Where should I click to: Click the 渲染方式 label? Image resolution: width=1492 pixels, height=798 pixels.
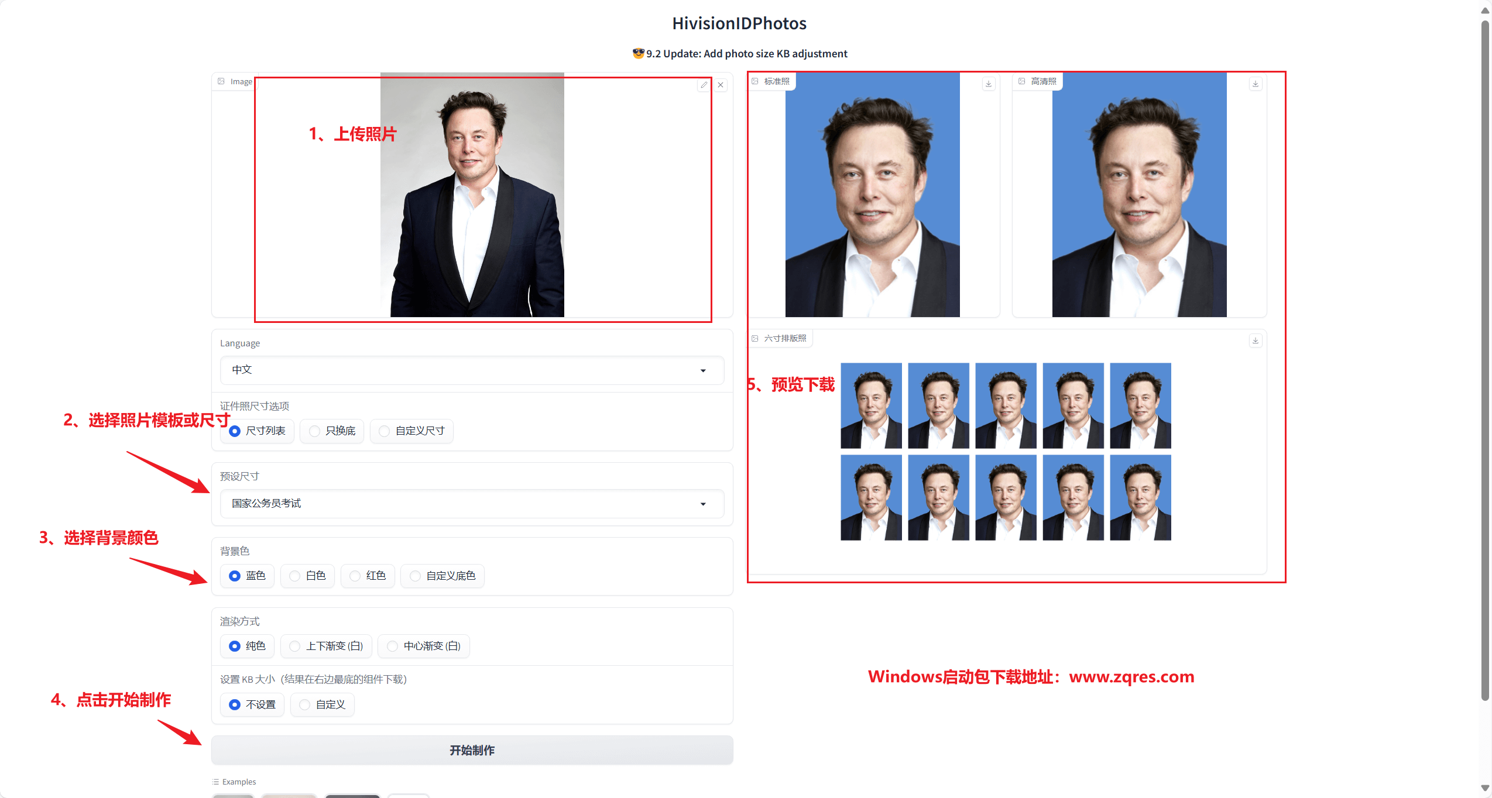(240, 621)
